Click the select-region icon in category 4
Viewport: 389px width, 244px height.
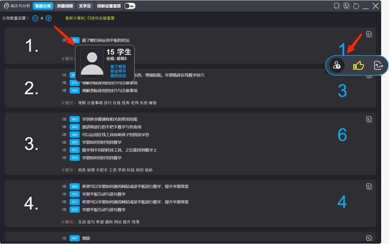(369, 187)
